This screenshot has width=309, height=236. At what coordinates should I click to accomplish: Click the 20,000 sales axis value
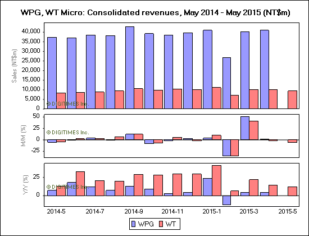(31, 70)
